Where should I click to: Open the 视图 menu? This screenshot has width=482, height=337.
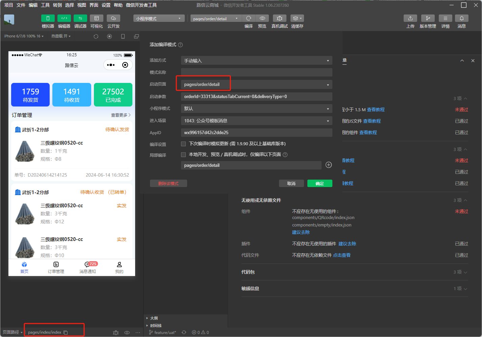coord(82,5)
